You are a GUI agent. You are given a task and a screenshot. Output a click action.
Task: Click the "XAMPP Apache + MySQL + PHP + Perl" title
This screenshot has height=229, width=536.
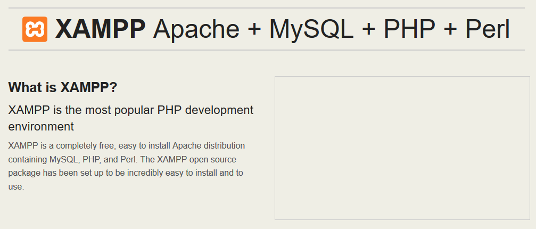click(282, 29)
